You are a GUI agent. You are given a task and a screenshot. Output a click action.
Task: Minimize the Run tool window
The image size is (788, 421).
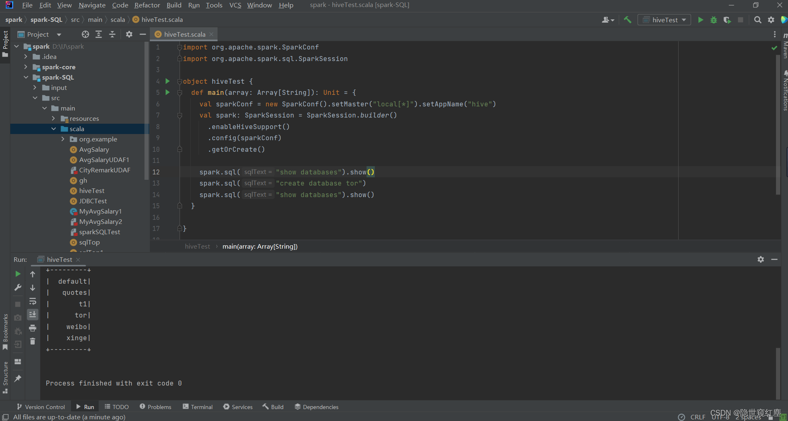(774, 259)
